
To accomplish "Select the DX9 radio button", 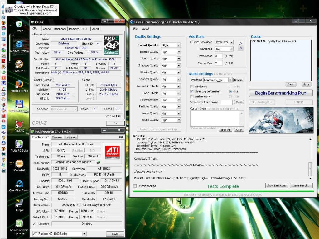I will point(230,91).
